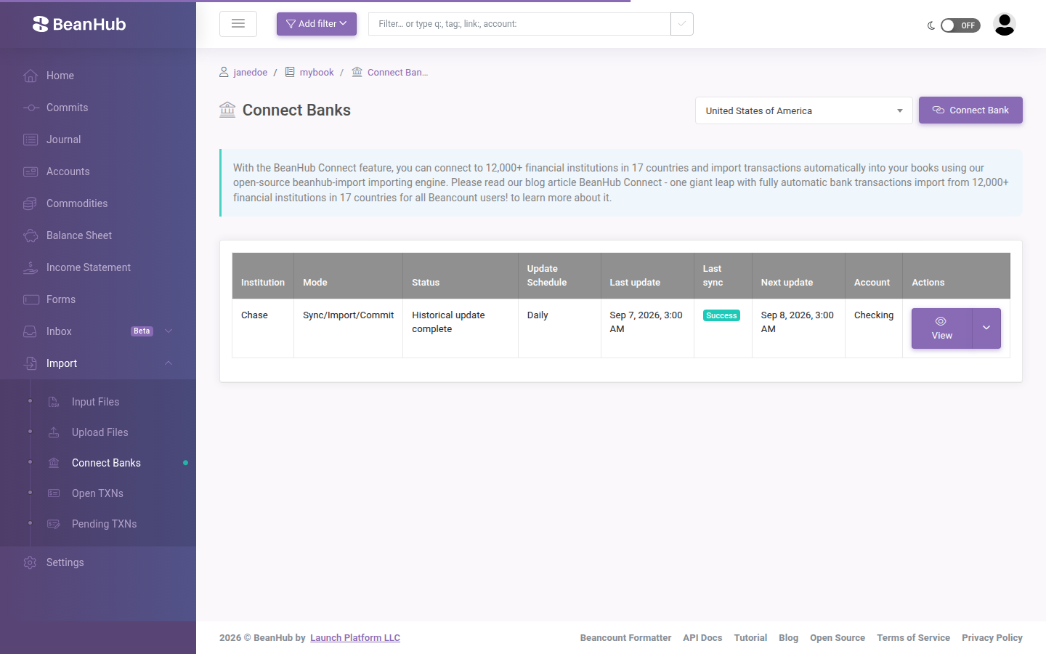Click the Settings gear icon
The width and height of the screenshot is (1046, 654).
31,562
